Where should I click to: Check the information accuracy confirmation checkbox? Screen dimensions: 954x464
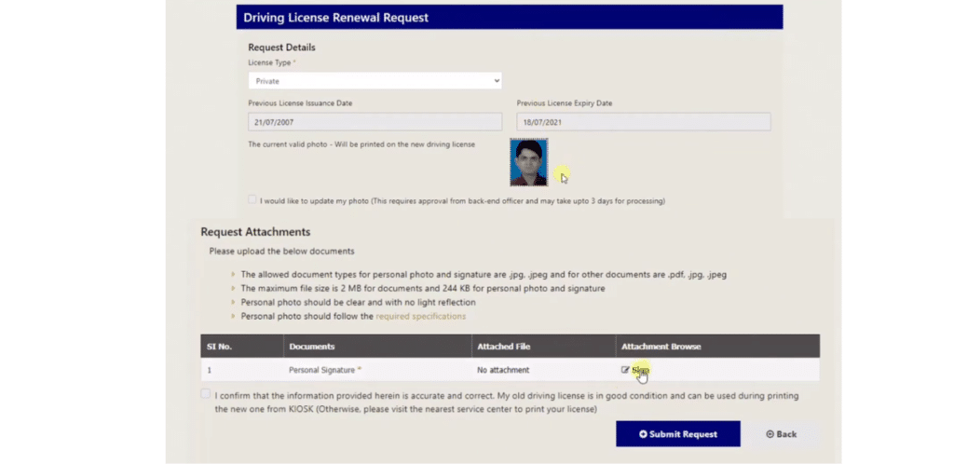[x=205, y=393]
